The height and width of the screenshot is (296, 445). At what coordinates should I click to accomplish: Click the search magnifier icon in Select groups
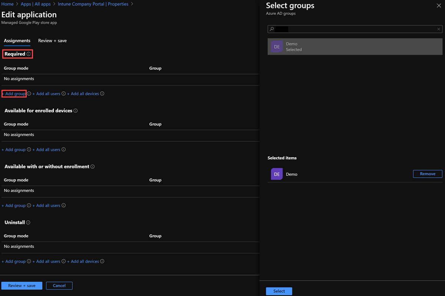point(272,29)
